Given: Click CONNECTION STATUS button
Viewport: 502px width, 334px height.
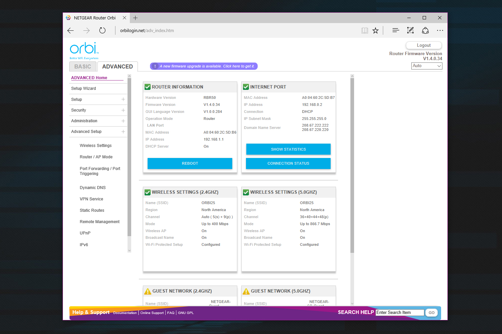Looking at the screenshot, I should pyautogui.click(x=288, y=163).
